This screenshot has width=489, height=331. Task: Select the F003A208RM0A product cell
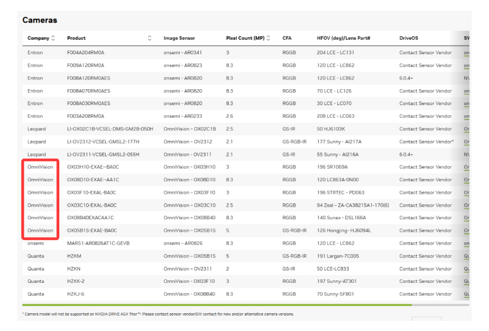[85, 116]
